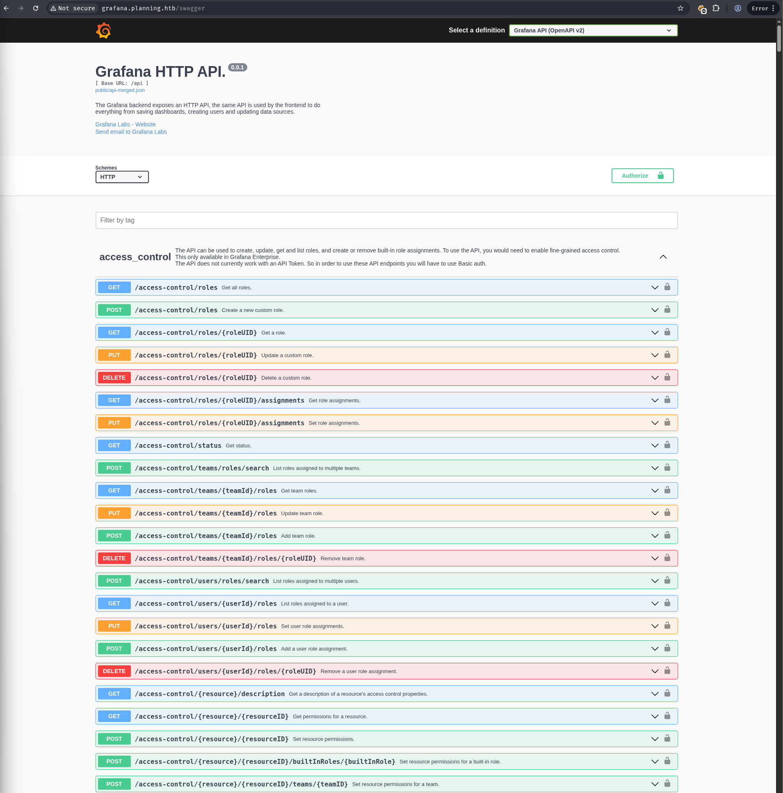Click lock icon on GET /access-control/status

(x=667, y=445)
